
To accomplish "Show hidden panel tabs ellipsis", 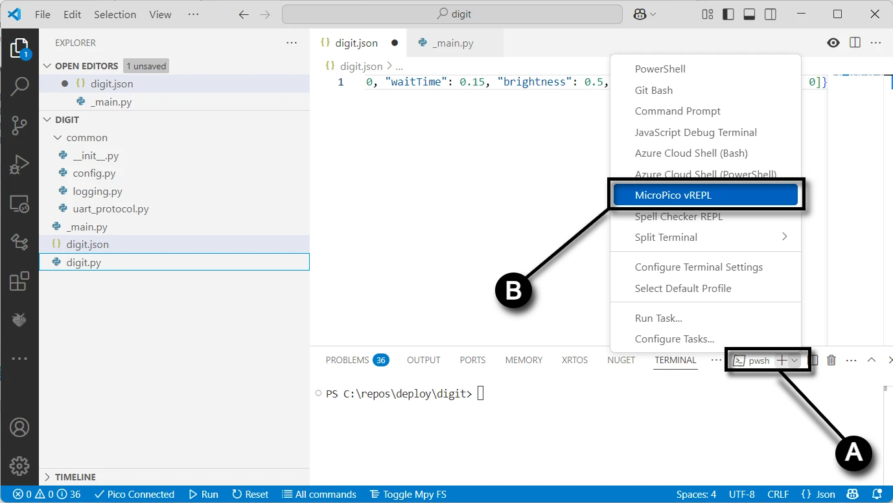I will [x=715, y=360].
